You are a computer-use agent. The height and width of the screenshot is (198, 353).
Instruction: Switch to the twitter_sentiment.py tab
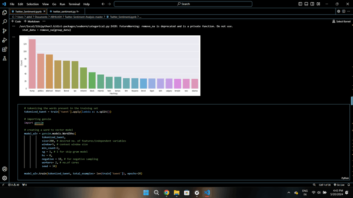[66, 11]
